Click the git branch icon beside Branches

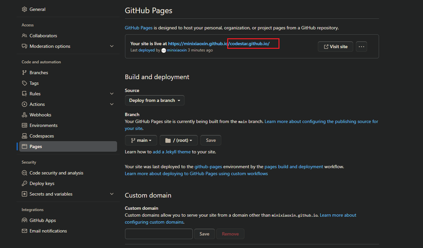pyautogui.click(x=24, y=73)
